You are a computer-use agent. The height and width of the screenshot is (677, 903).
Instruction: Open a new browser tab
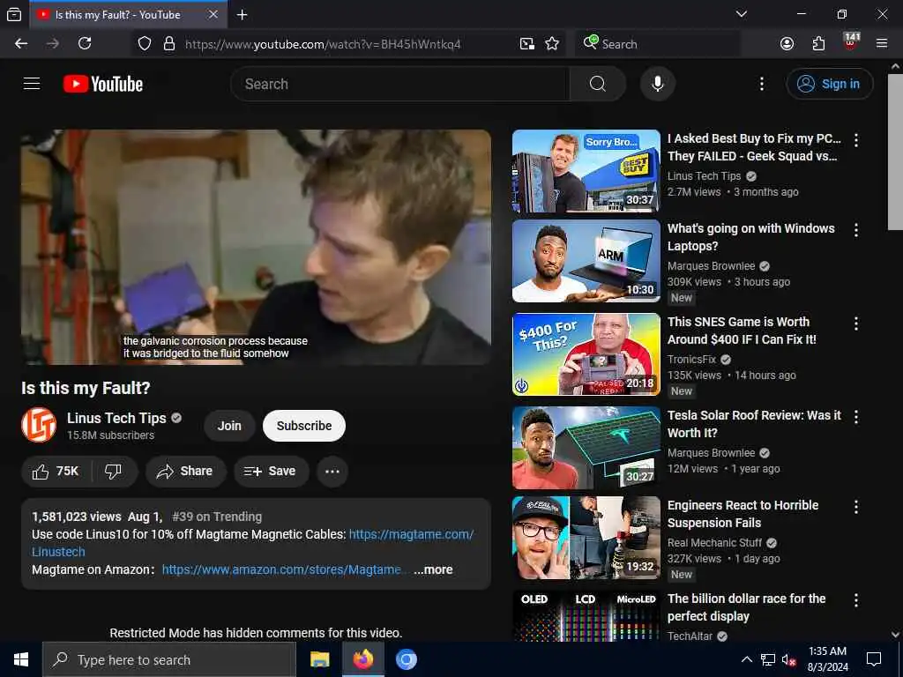tap(243, 15)
